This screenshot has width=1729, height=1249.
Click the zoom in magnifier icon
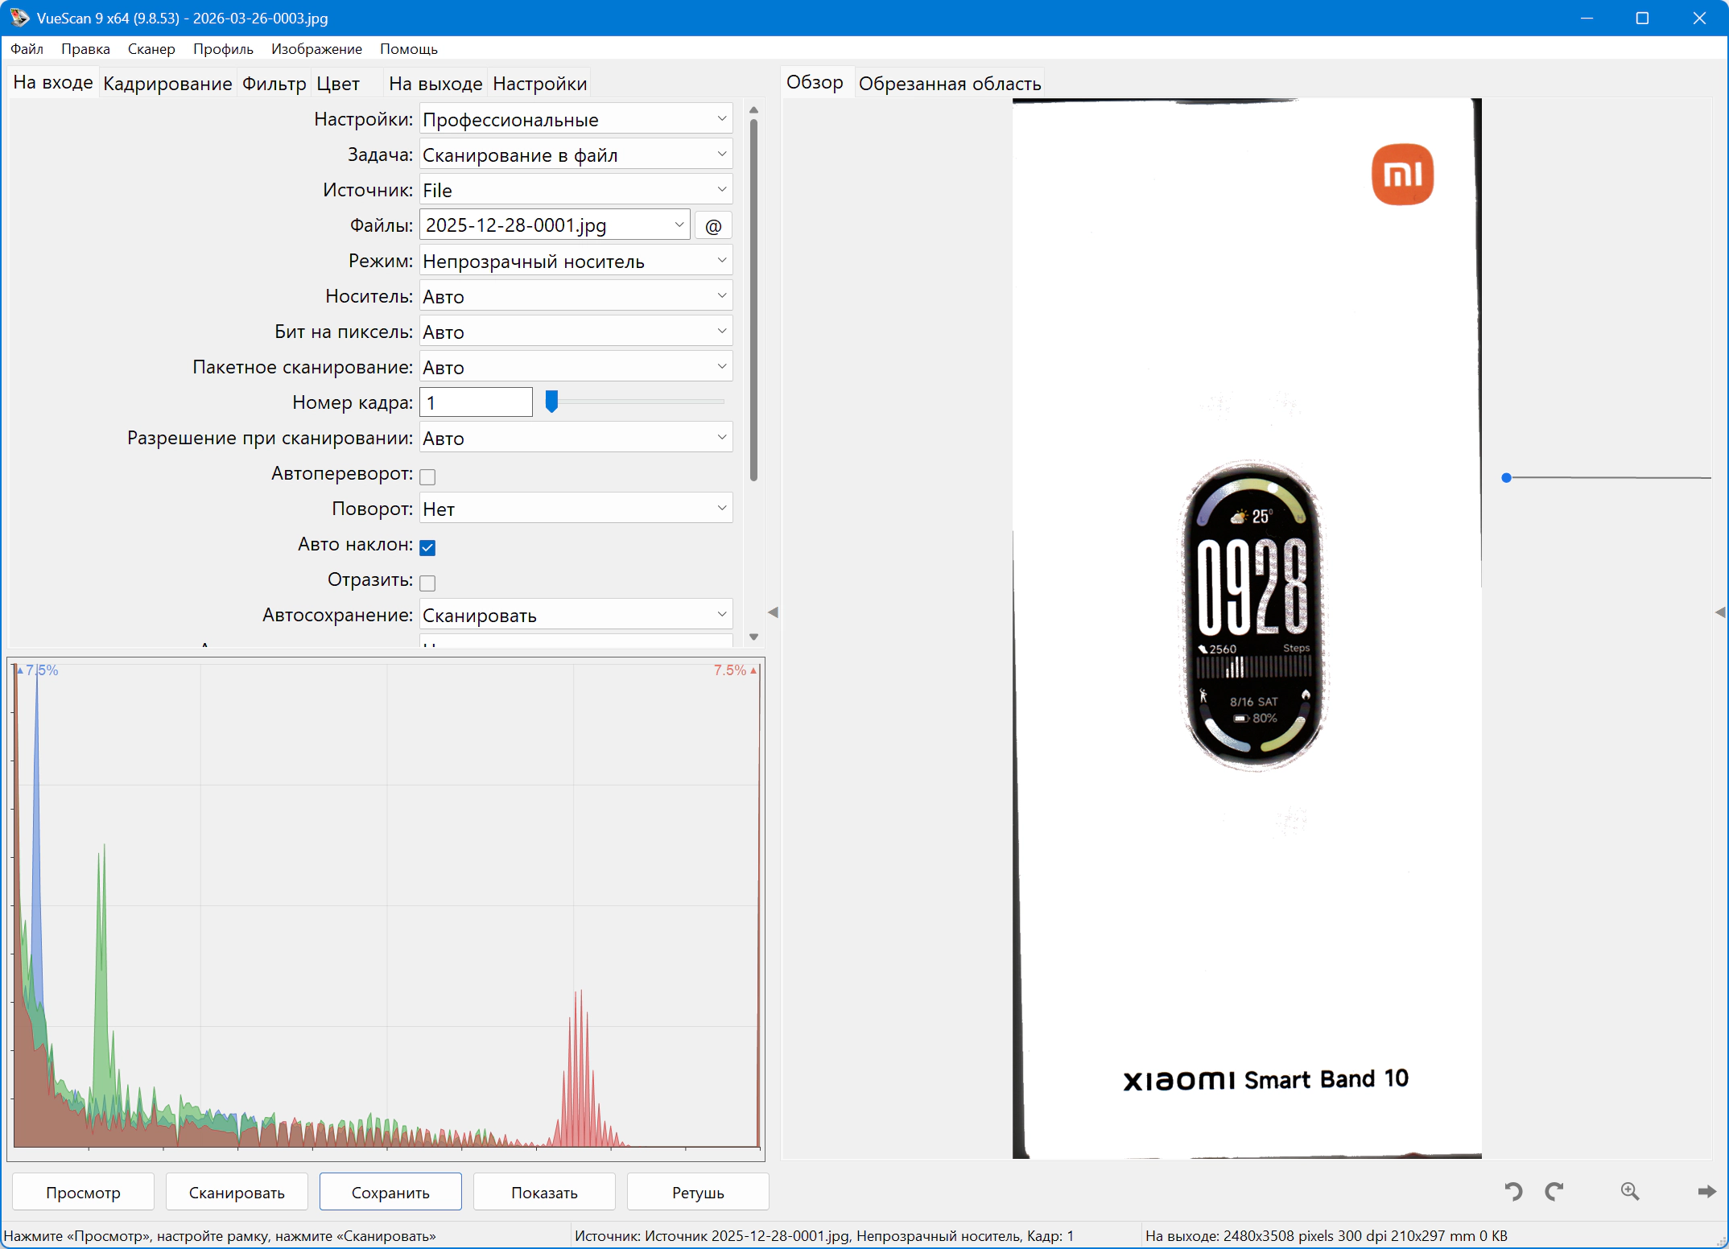pos(1630,1191)
